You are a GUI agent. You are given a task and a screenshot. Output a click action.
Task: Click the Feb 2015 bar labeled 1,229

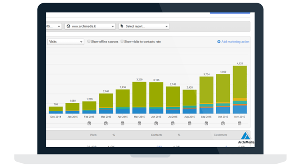[x=89, y=108]
